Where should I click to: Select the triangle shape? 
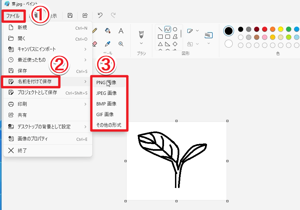coord(160,44)
